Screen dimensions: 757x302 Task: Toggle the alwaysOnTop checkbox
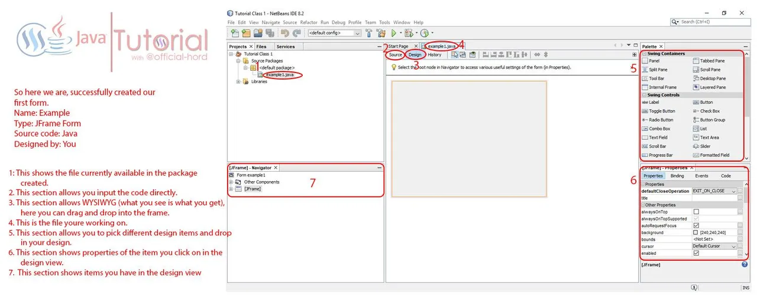coord(696,212)
